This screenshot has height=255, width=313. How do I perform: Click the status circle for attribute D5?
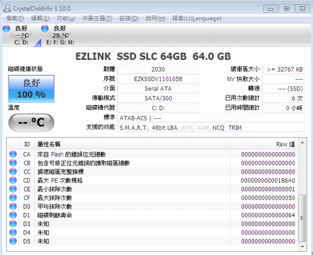[x=13, y=241]
